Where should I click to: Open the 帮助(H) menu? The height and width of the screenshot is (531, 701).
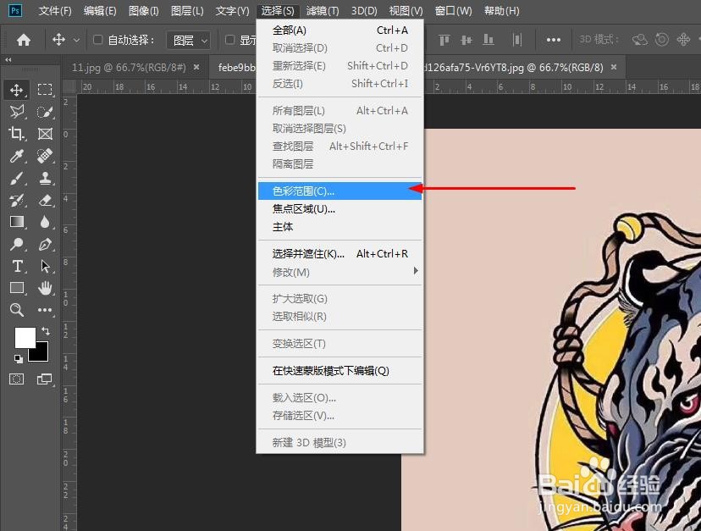[x=501, y=10]
